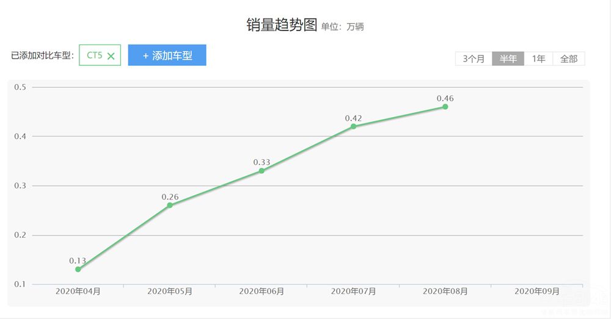Choose the 全部 time range option

tap(568, 59)
